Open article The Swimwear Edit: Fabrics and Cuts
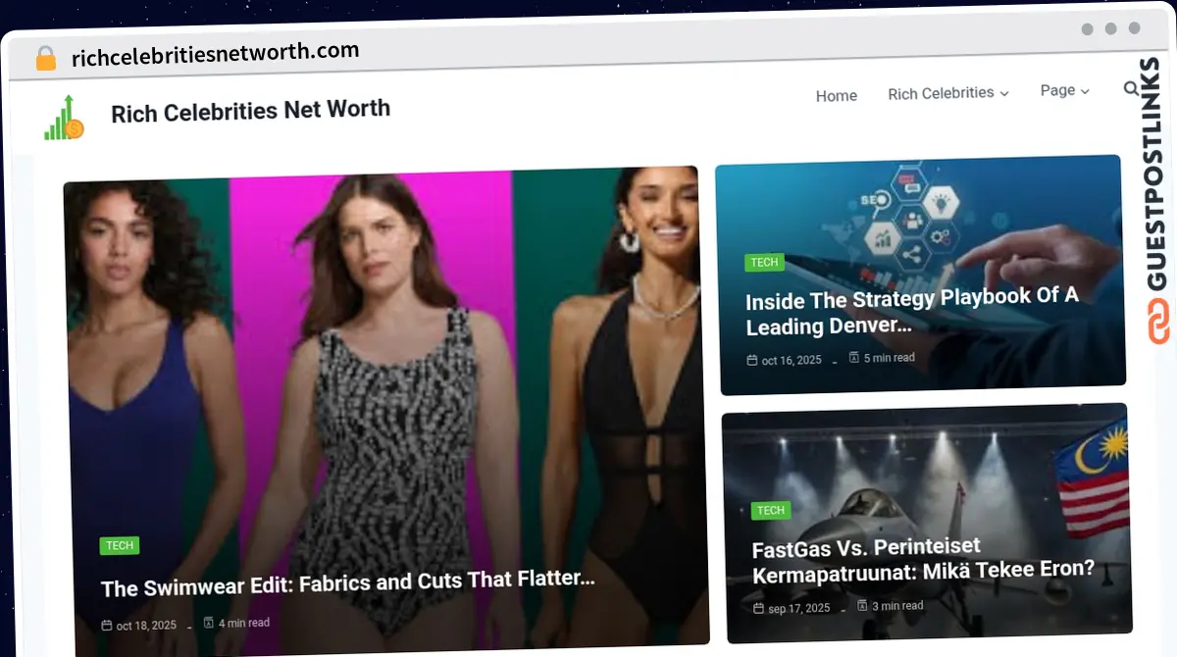The width and height of the screenshot is (1177, 657). tap(348, 583)
